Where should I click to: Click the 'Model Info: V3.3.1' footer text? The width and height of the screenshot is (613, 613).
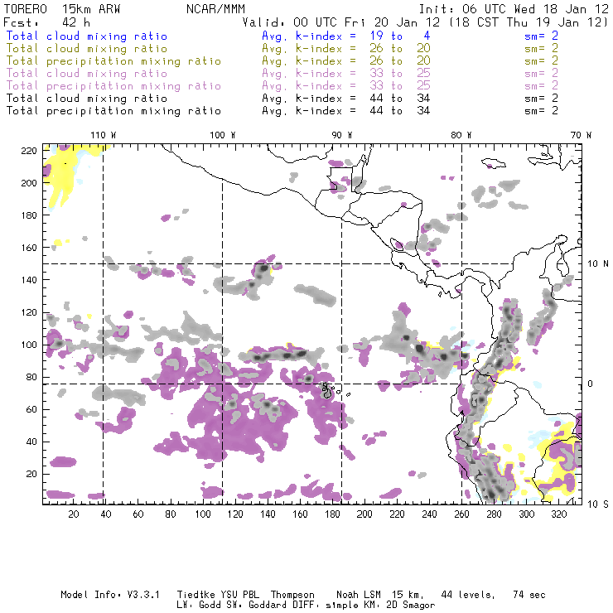[x=110, y=595]
